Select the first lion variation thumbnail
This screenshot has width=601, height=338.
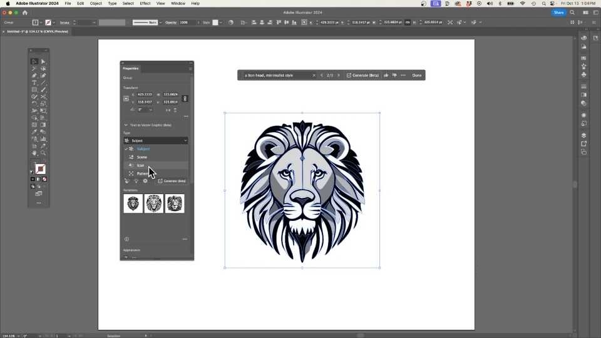133,203
